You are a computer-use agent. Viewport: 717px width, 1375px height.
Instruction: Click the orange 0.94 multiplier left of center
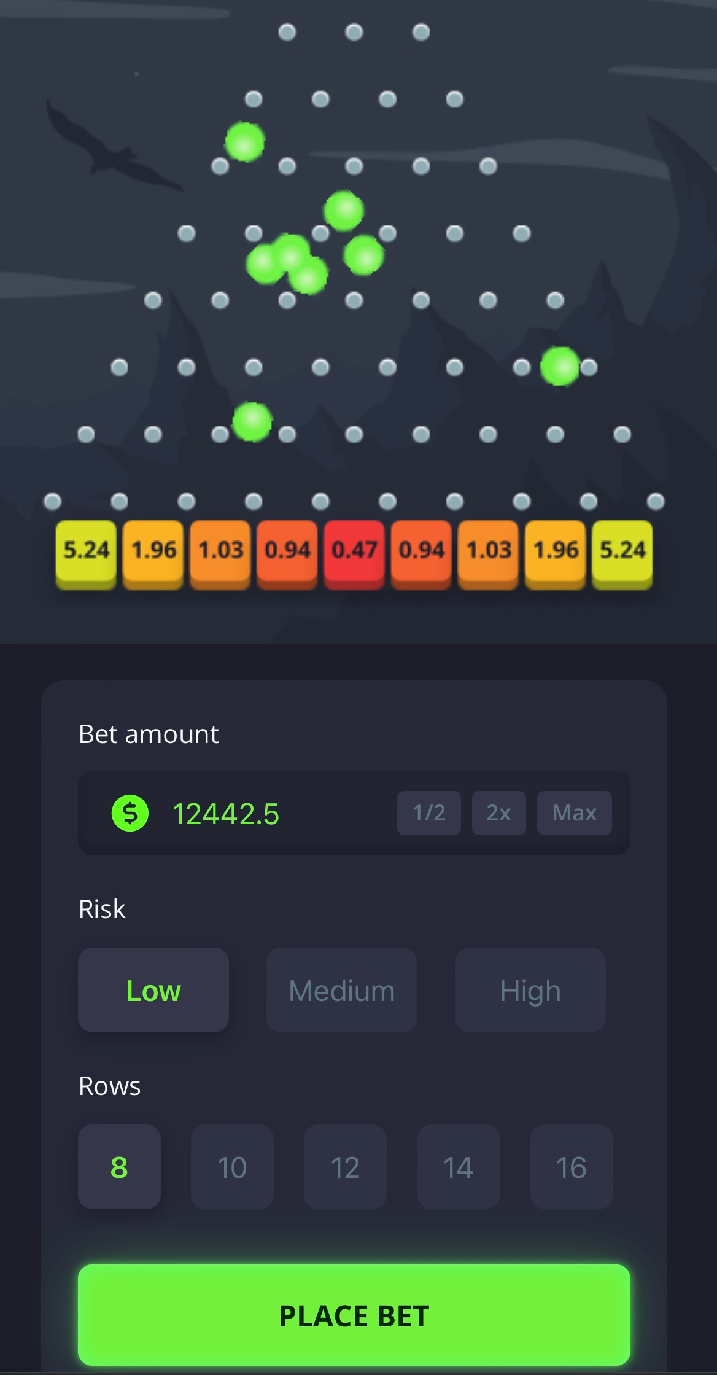(287, 551)
